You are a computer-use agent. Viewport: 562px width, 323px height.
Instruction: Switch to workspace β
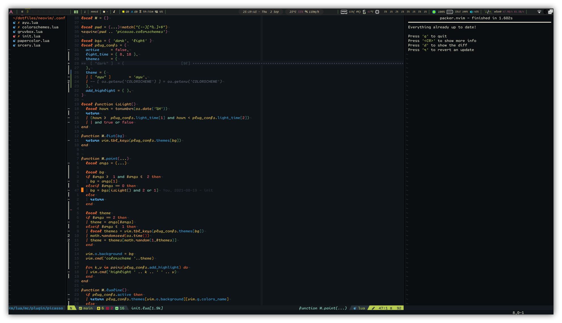(28, 12)
